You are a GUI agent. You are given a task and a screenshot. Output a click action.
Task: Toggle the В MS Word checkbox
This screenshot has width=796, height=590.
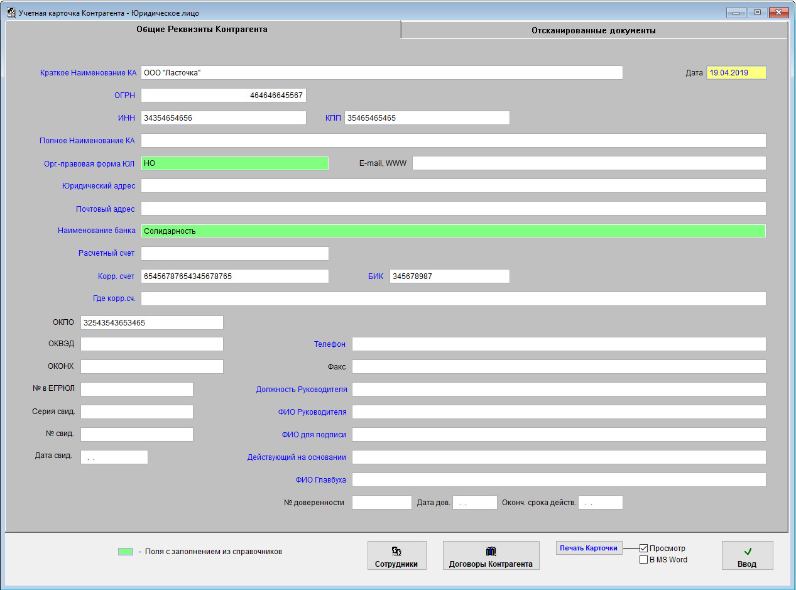pyautogui.click(x=643, y=560)
